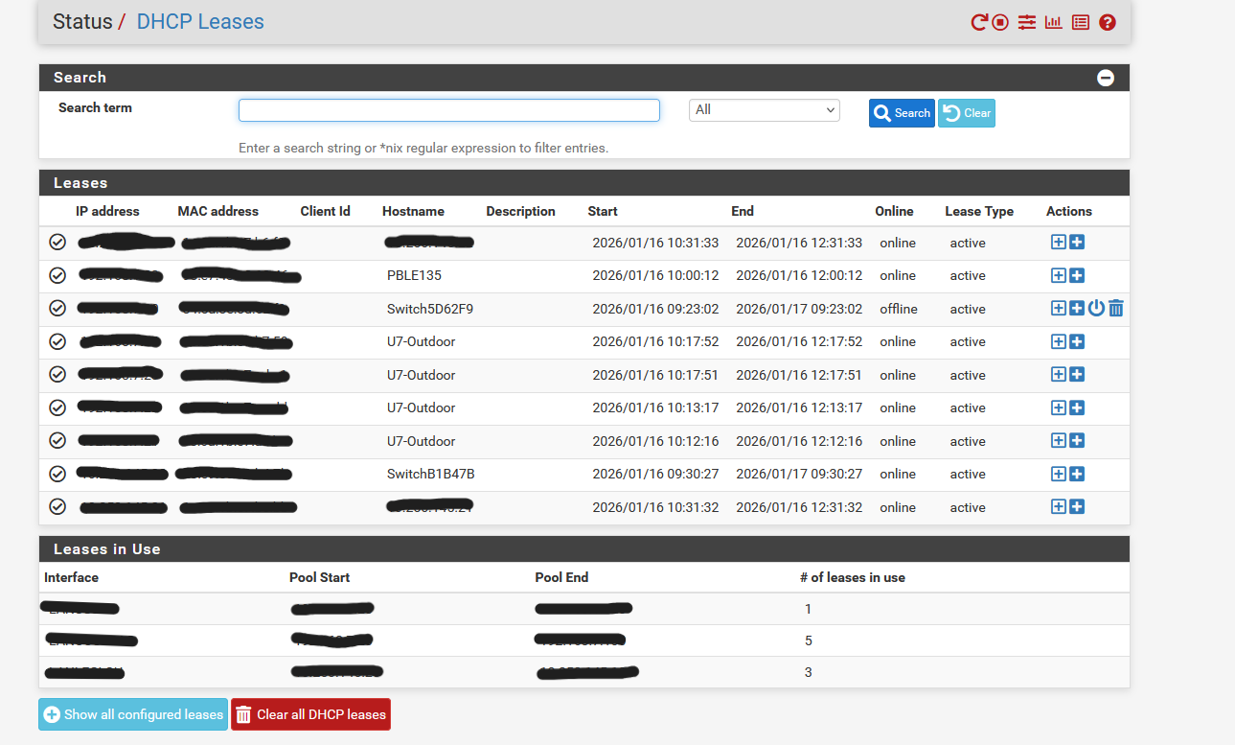
Task: Open the 'All' search field dropdown
Action: pyautogui.click(x=764, y=110)
